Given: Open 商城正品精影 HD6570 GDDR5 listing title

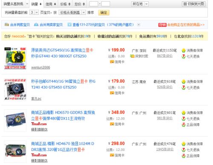Looking at the screenshot, I should click(63, 116).
